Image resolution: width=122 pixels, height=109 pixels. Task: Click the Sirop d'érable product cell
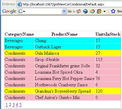(x=65, y=60)
